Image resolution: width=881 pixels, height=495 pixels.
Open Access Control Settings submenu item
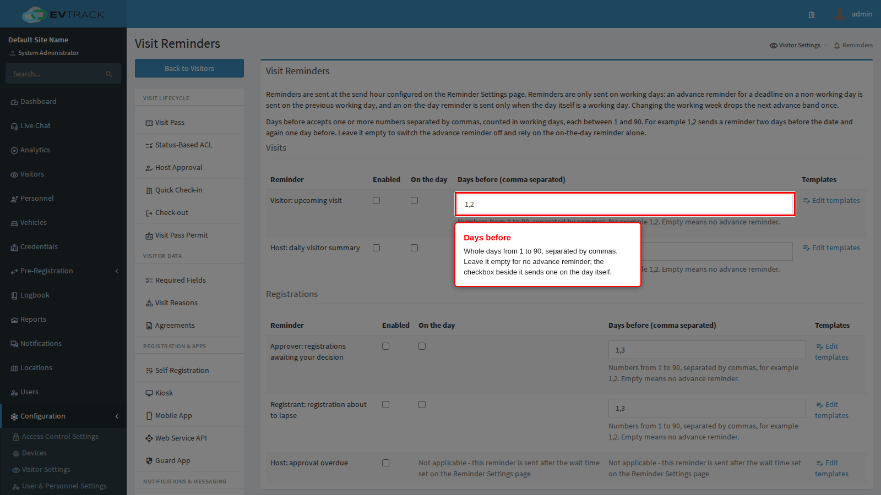point(60,437)
